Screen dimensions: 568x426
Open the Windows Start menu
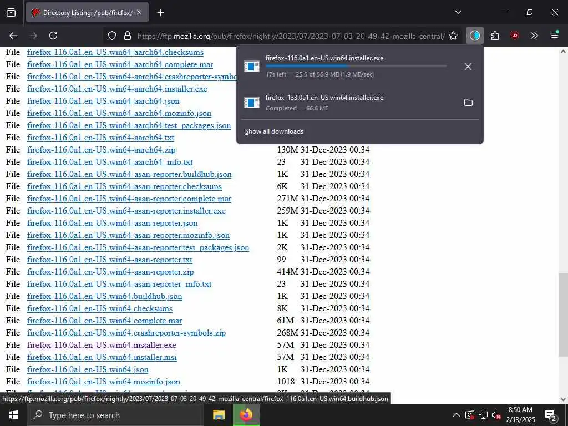(13, 415)
